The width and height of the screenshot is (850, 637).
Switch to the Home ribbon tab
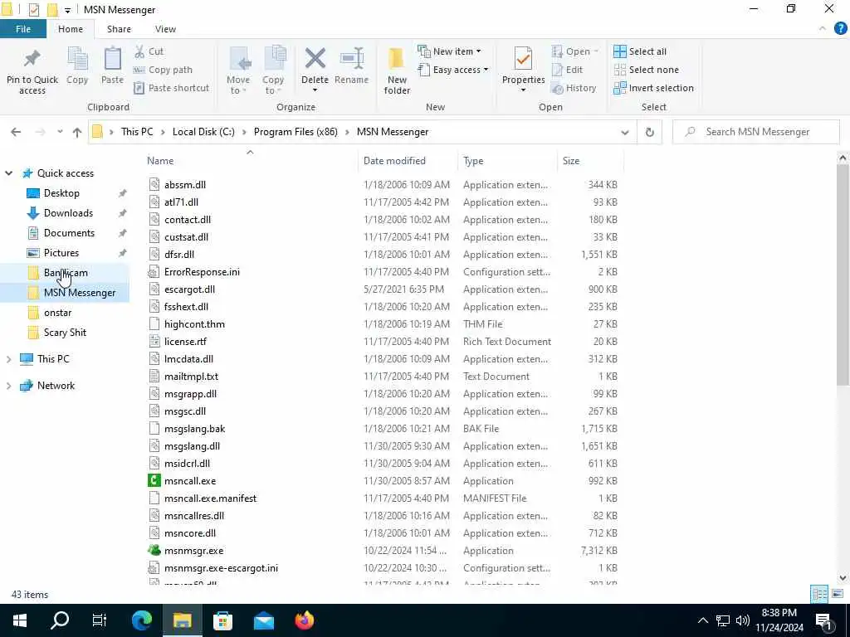71,29
